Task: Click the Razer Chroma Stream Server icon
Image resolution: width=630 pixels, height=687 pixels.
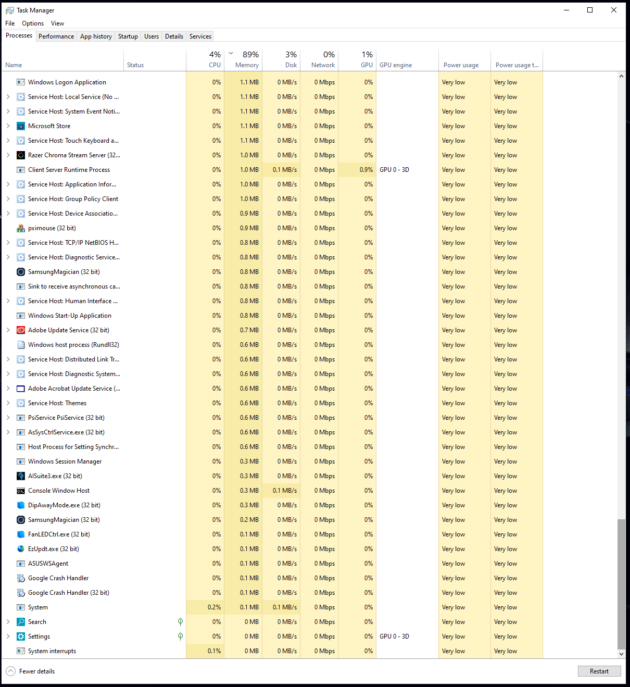Action: pos(21,155)
